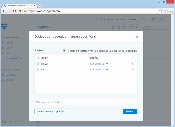This screenshot has height=127, width=175.
Task: Reload the page with refresh icon
Action: point(14,11)
